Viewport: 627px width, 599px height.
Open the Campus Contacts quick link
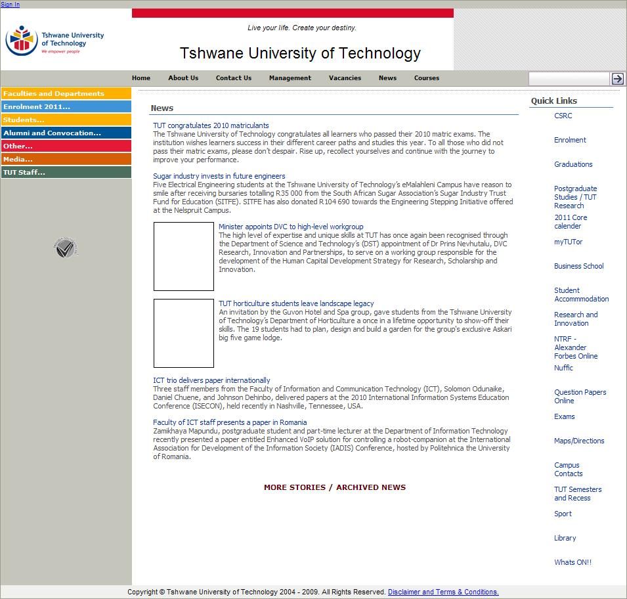(x=568, y=470)
